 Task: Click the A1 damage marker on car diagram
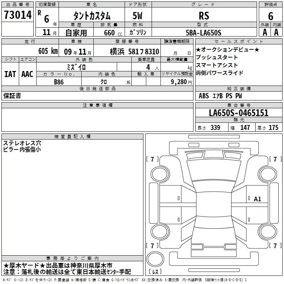(x=257, y=199)
